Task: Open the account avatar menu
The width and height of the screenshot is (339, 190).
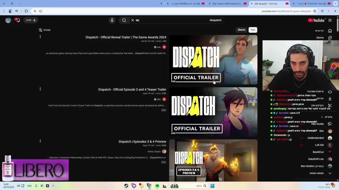Action: 8,20
